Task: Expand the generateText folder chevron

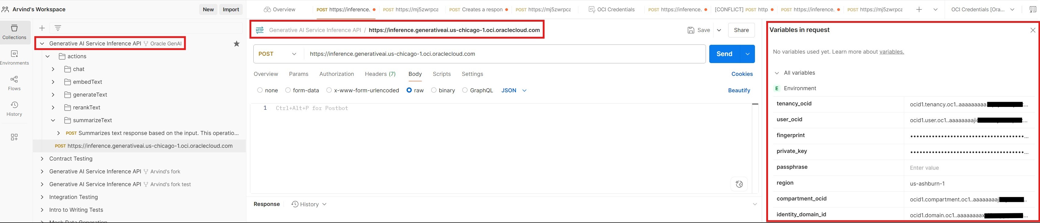Action: (53, 94)
